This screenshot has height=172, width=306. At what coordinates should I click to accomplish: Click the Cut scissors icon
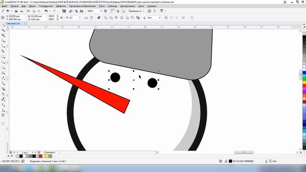click(x=28, y=11)
